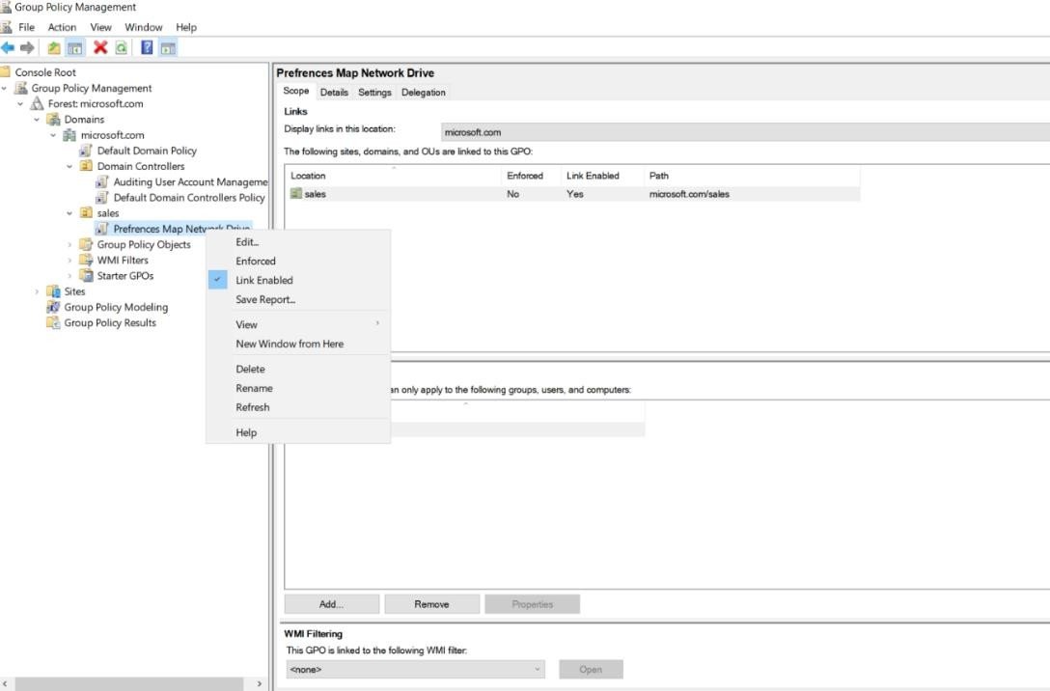Open the View submenu in context menu
This screenshot has height=691, width=1050.
coord(298,324)
